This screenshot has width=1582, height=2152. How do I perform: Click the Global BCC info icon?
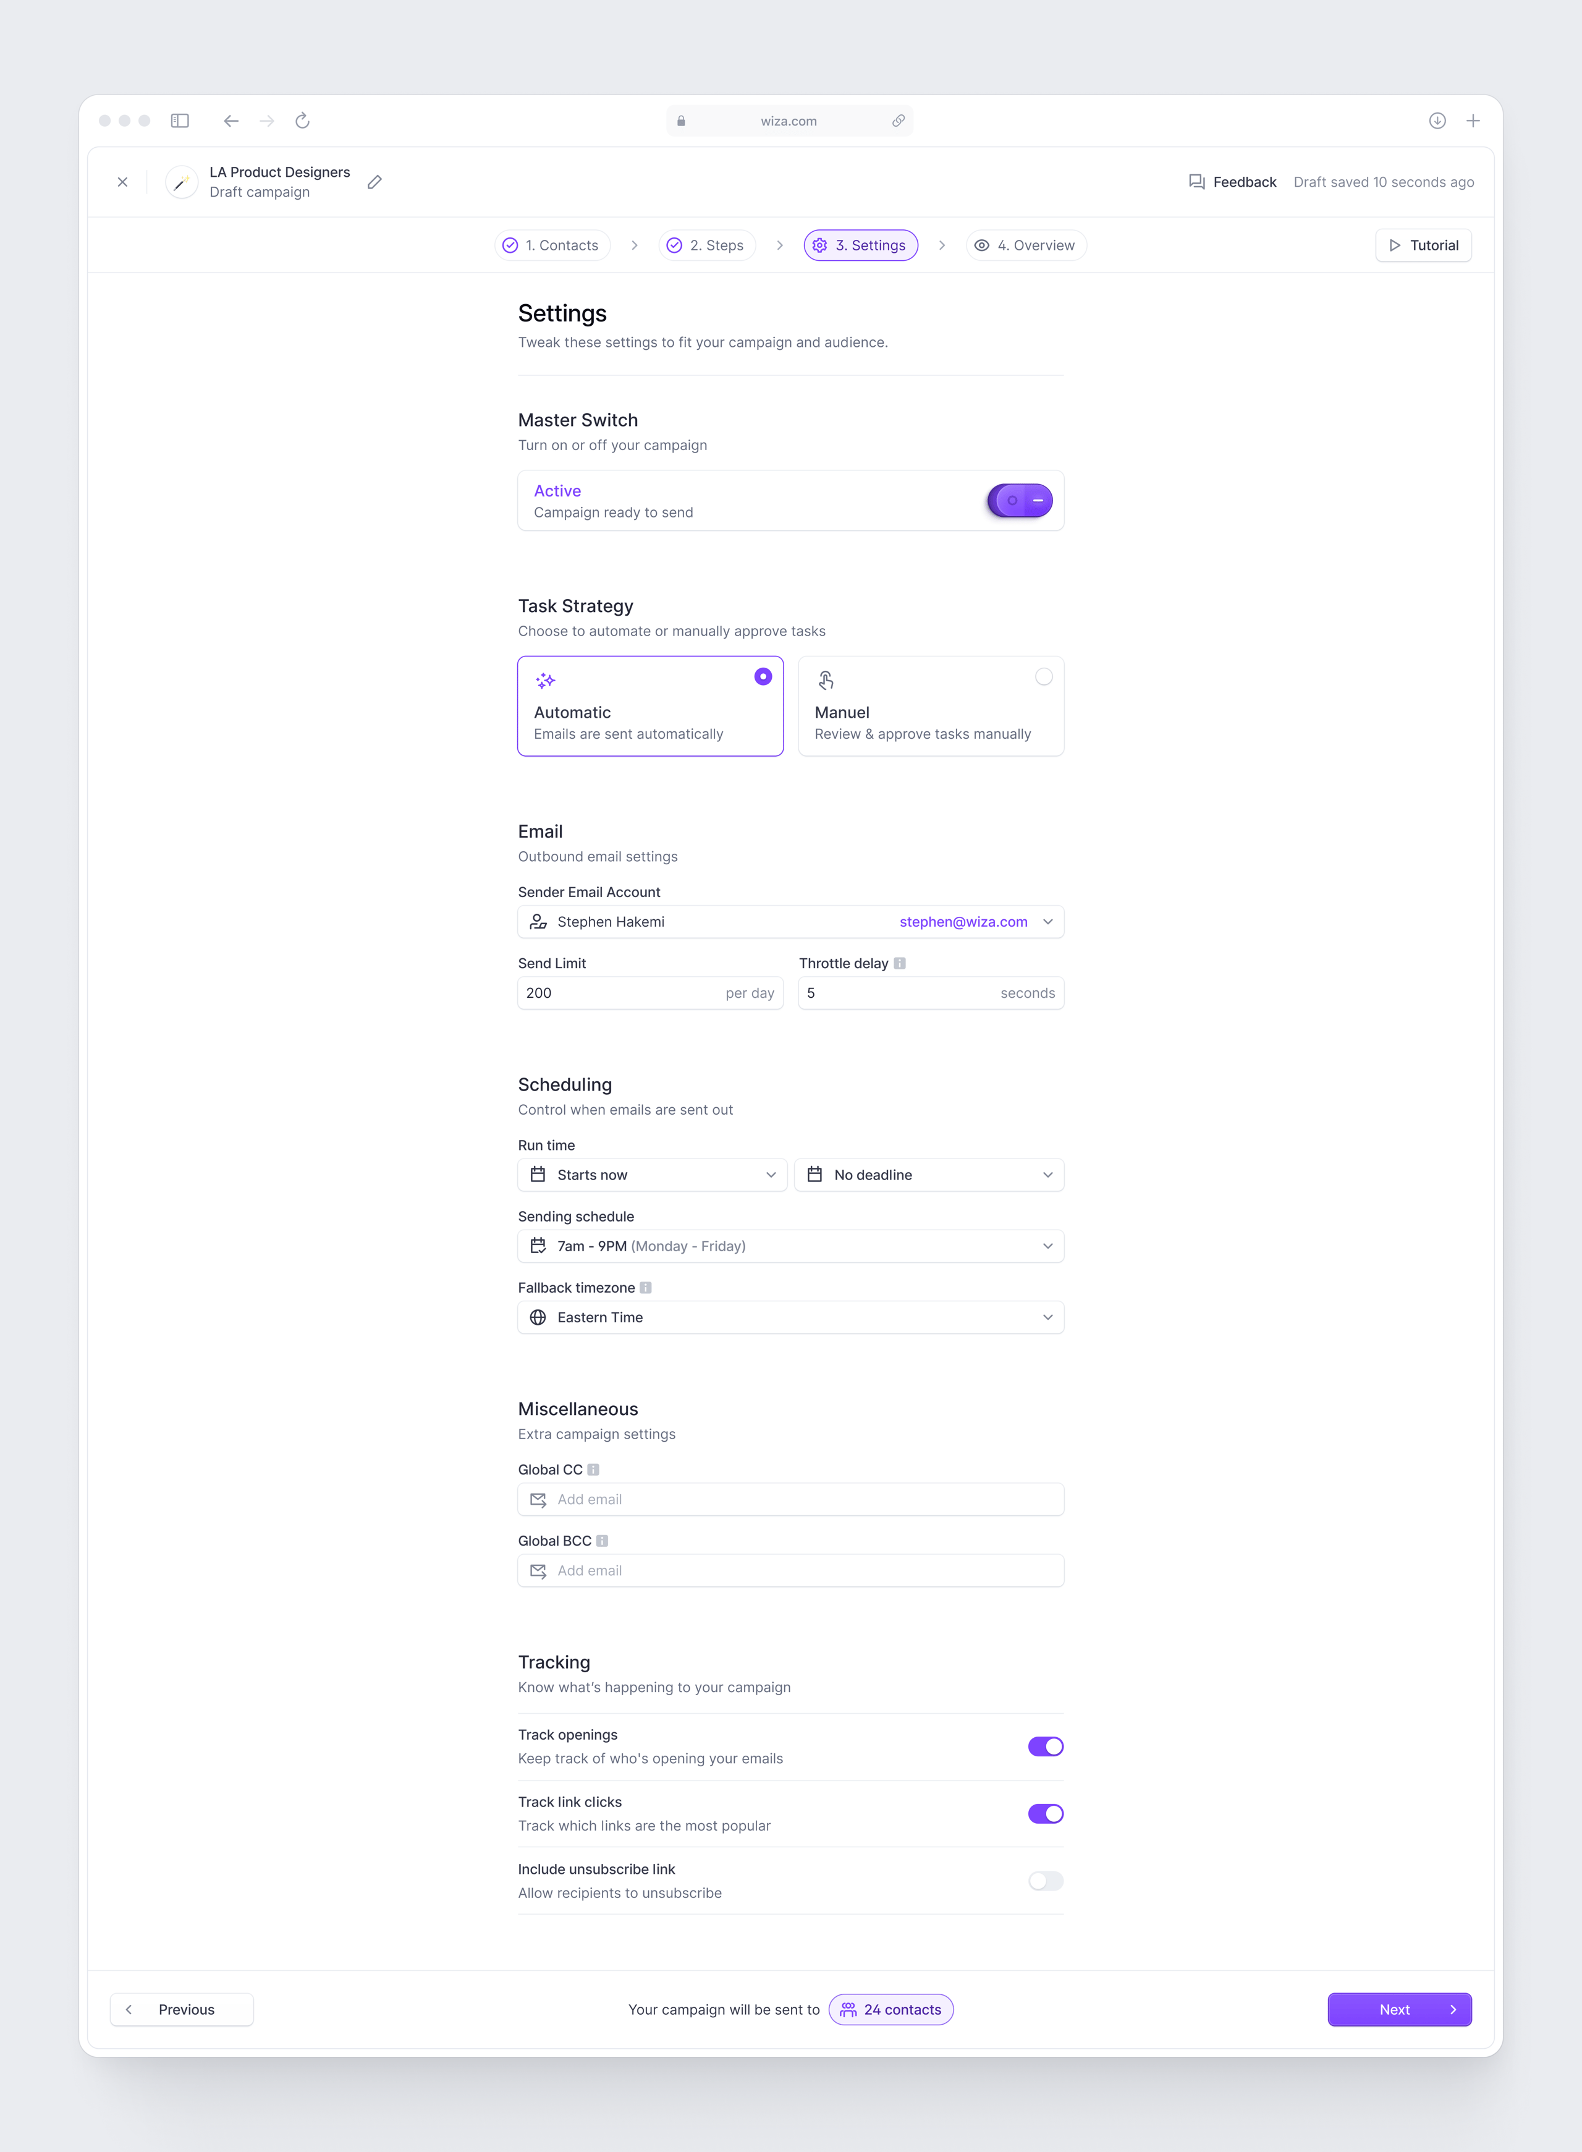(603, 1541)
